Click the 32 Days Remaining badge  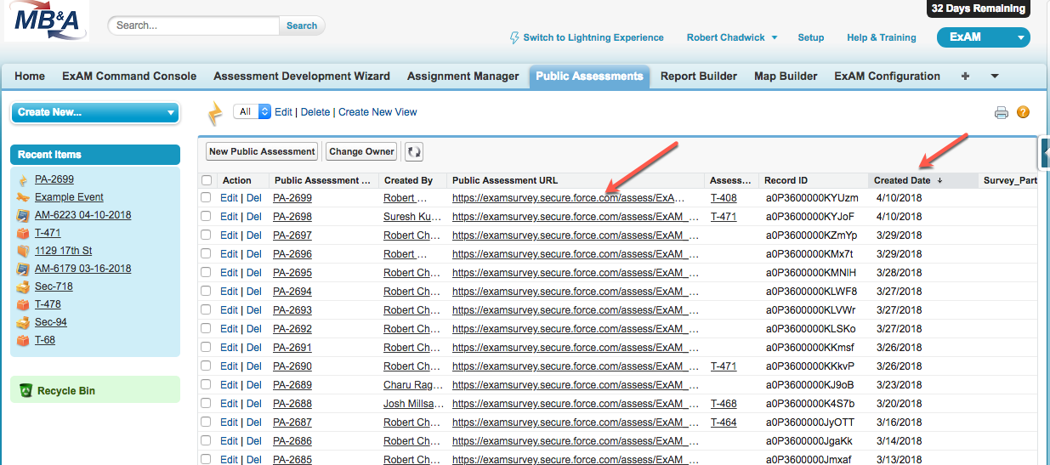point(978,9)
